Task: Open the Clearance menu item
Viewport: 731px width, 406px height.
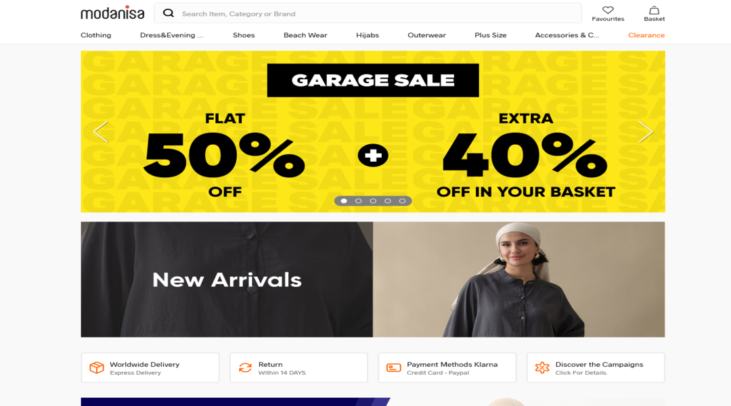Action: [646, 35]
